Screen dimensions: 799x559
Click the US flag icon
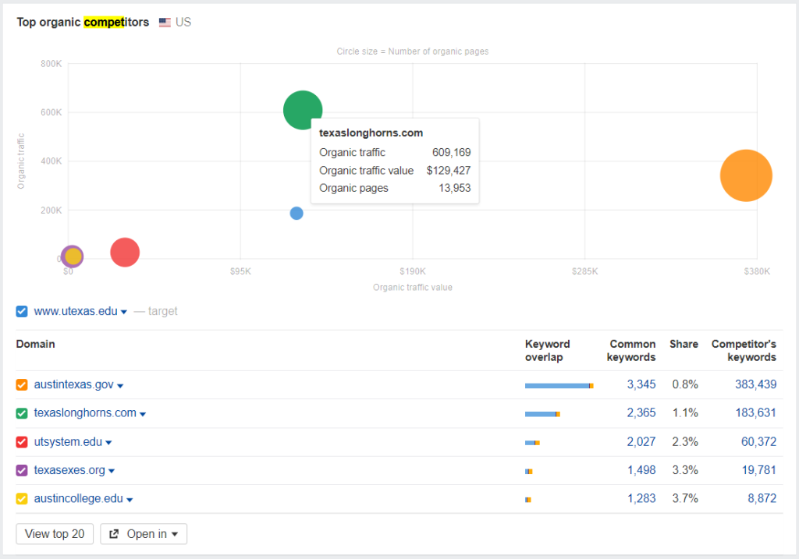pyautogui.click(x=165, y=23)
